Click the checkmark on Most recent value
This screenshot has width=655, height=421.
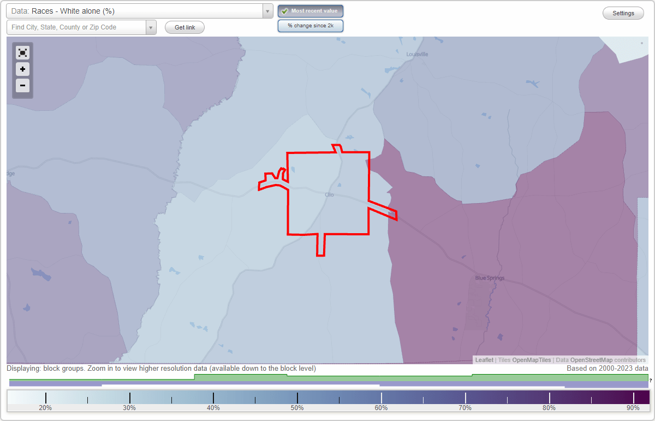pyautogui.click(x=284, y=10)
